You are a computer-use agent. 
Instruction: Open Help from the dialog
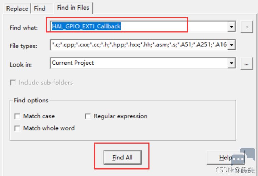click(x=226, y=158)
